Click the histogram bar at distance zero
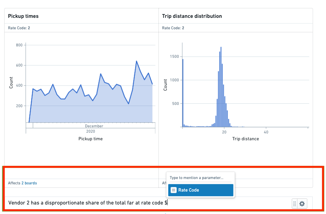Image resolution: width=326 pixels, height=214 pixels. click(183, 93)
